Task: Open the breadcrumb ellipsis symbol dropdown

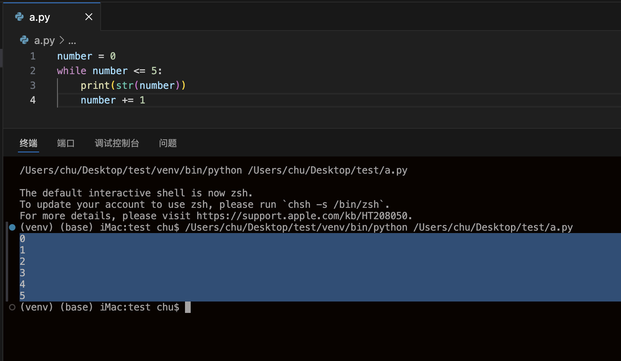Action: pos(72,41)
